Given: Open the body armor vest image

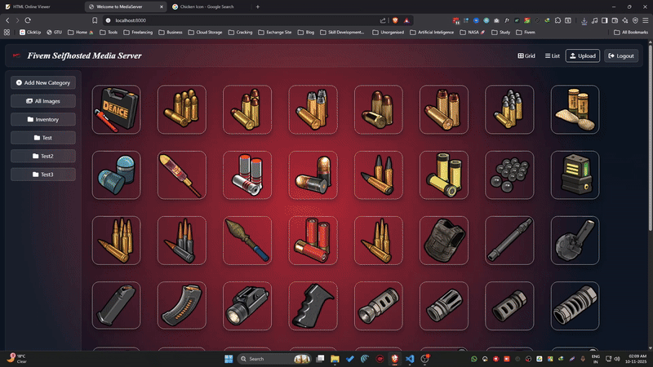Looking at the screenshot, I should tap(444, 241).
